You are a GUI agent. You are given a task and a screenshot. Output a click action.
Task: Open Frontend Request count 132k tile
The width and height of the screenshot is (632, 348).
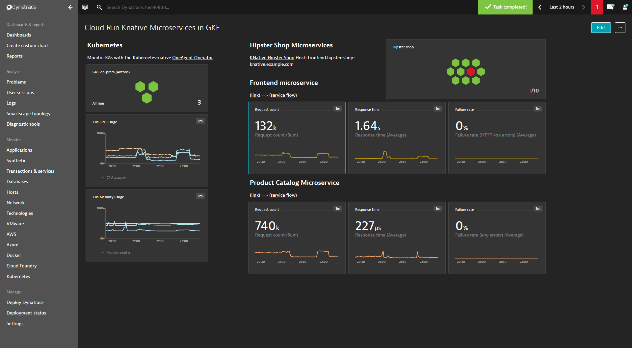tap(297, 138)
